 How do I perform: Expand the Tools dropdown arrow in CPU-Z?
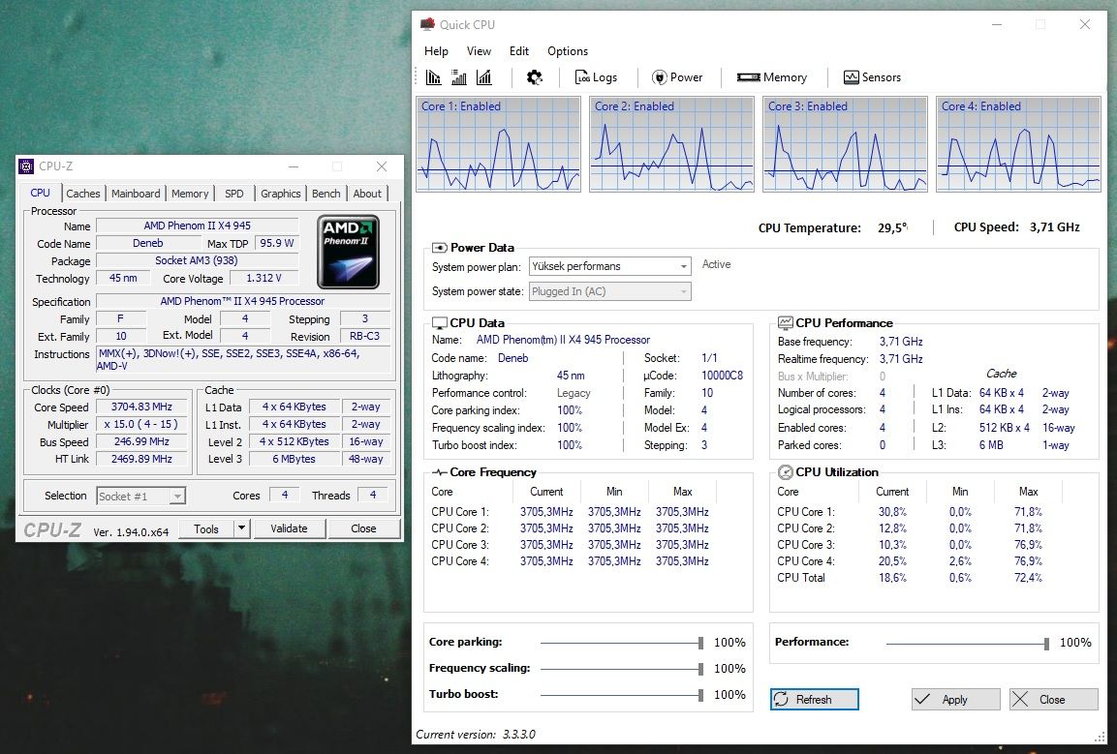point(241,528)
